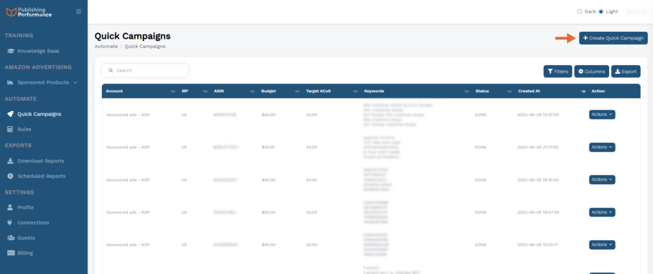Image resolution: width=653 pixels, height=274 pixels.
Task: Select the Dark theme radio button
Action: (x=579, y=11)
